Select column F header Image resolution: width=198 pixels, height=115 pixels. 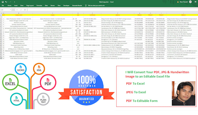[x=118, y=13]
